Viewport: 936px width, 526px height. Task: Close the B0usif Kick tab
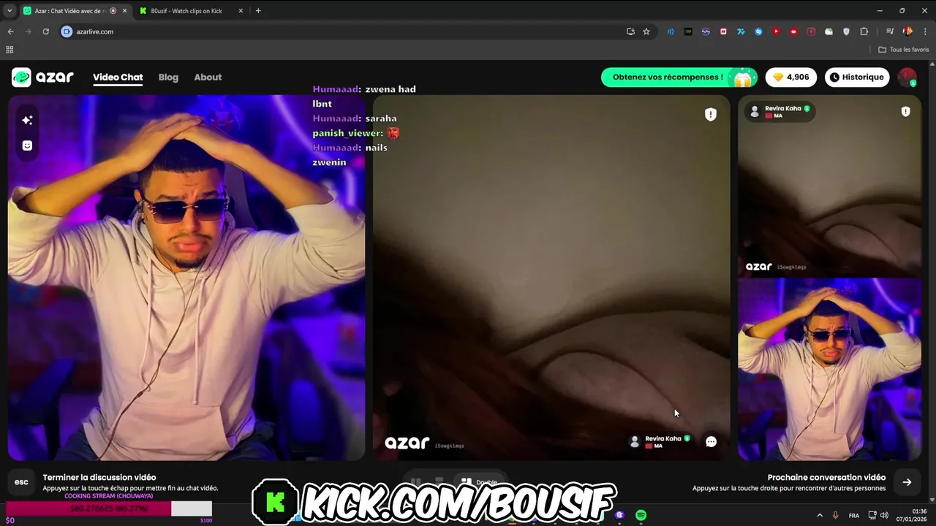point(241,11)
